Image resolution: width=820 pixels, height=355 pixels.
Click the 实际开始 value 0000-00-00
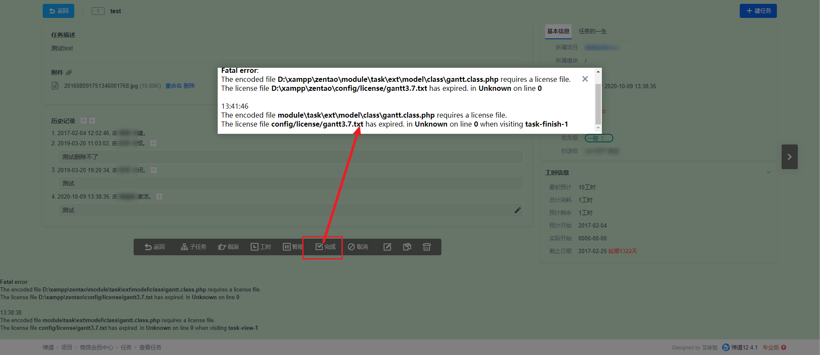coord(592,238)
